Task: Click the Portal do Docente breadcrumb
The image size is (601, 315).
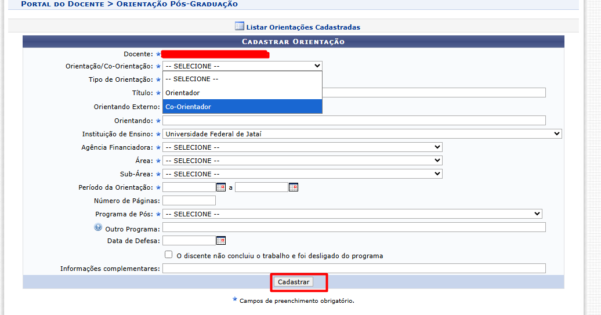Action: 63,4
